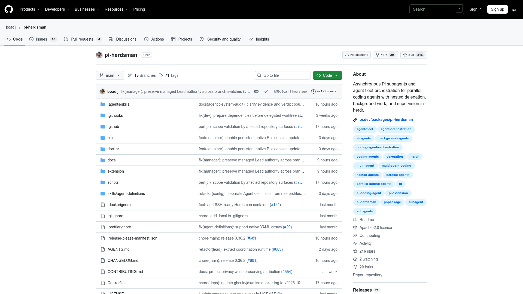Open the GitHub logo home link
Screen dimensions: 523x294
(x=9, y=9)
